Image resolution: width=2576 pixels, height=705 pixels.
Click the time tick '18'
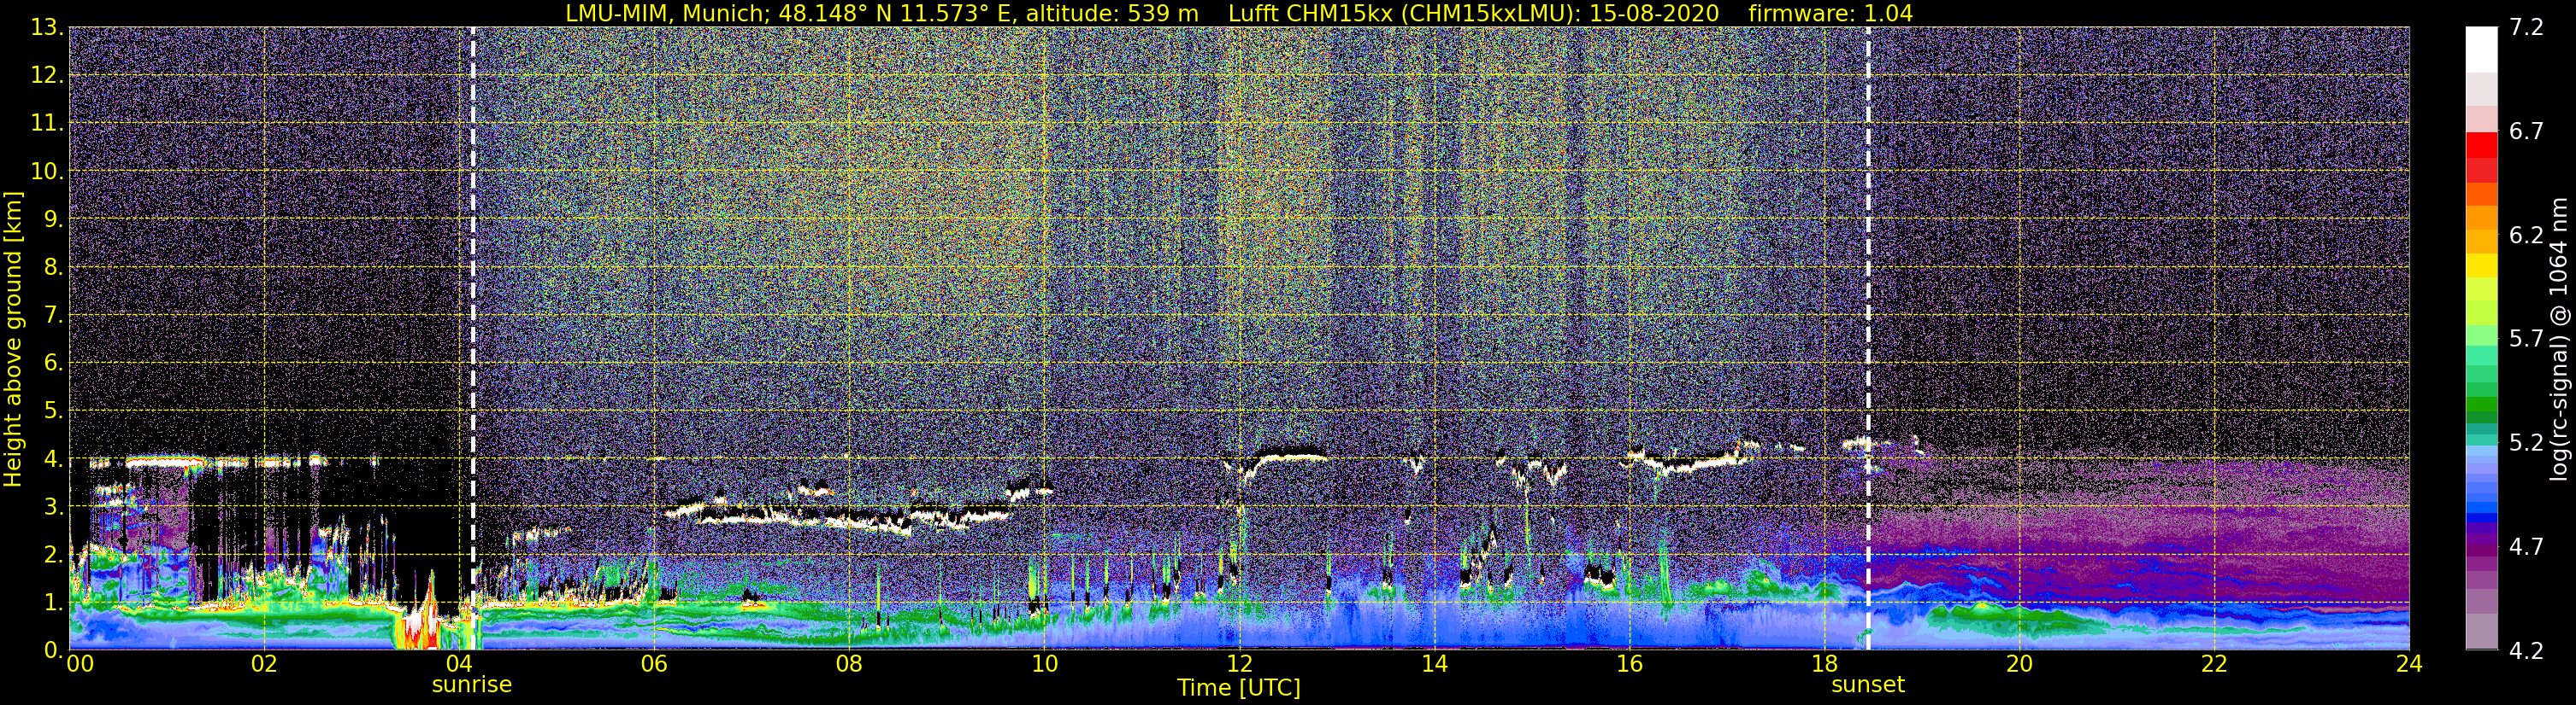(1824, 664)
